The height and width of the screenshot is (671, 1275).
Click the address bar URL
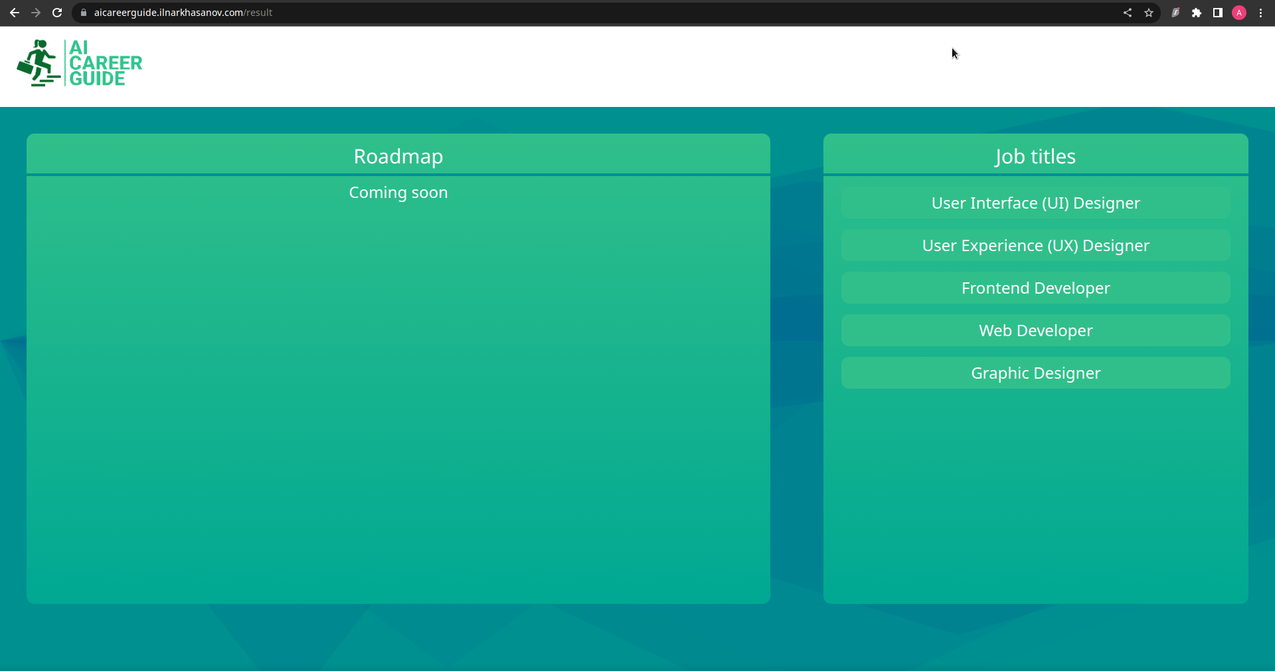(183, 13)
